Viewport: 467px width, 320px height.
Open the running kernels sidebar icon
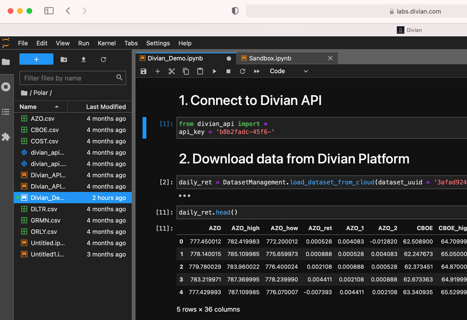tap(6, 87)
